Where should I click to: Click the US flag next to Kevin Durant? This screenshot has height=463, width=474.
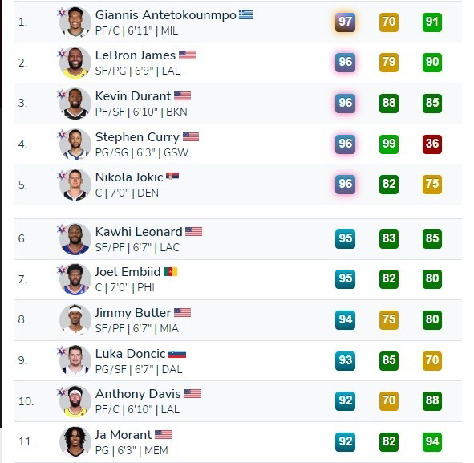click(x=183, y=96)
